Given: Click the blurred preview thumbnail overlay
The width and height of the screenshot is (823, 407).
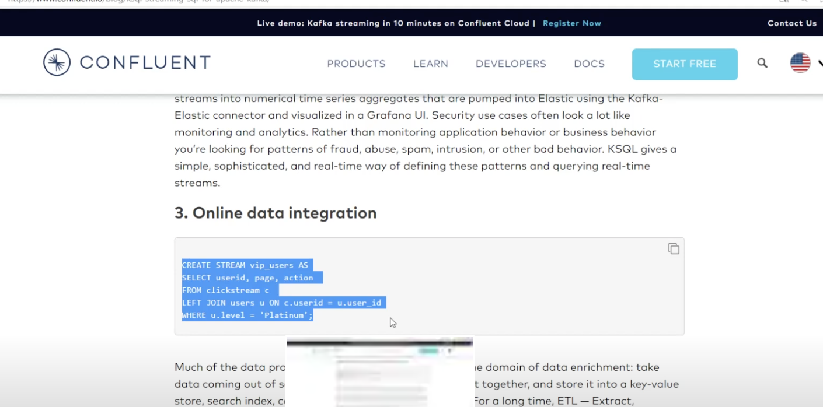Looking at the screenshot, I should click(x=379, y=371).
